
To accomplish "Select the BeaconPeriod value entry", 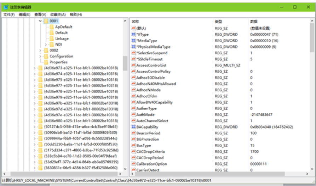I will pyautogui.click(x=148, y=133).
